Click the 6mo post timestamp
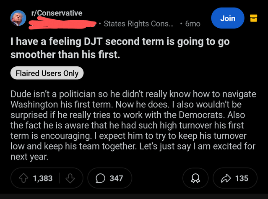 click(193, 24)
